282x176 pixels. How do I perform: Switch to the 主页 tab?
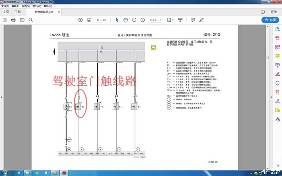pyautogui.click(x=6, y=12)
